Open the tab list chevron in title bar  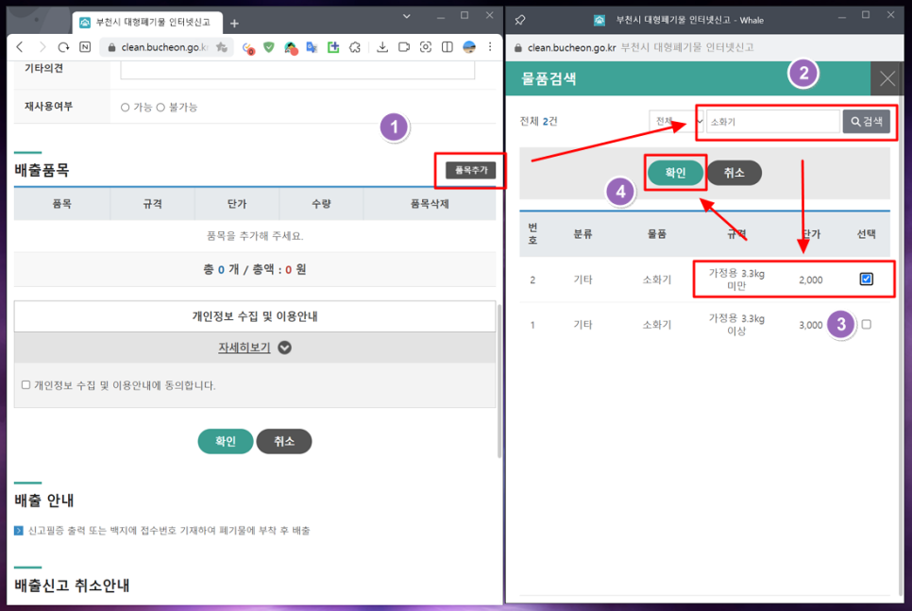point(407,16)
